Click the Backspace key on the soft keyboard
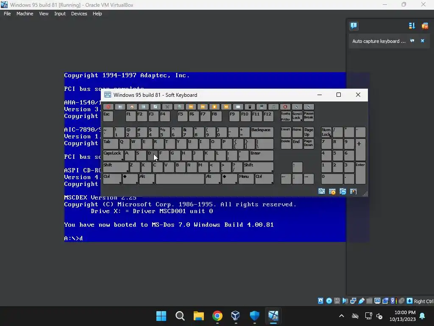The width and height of the screenshot is (434, 326). [262, 132]
